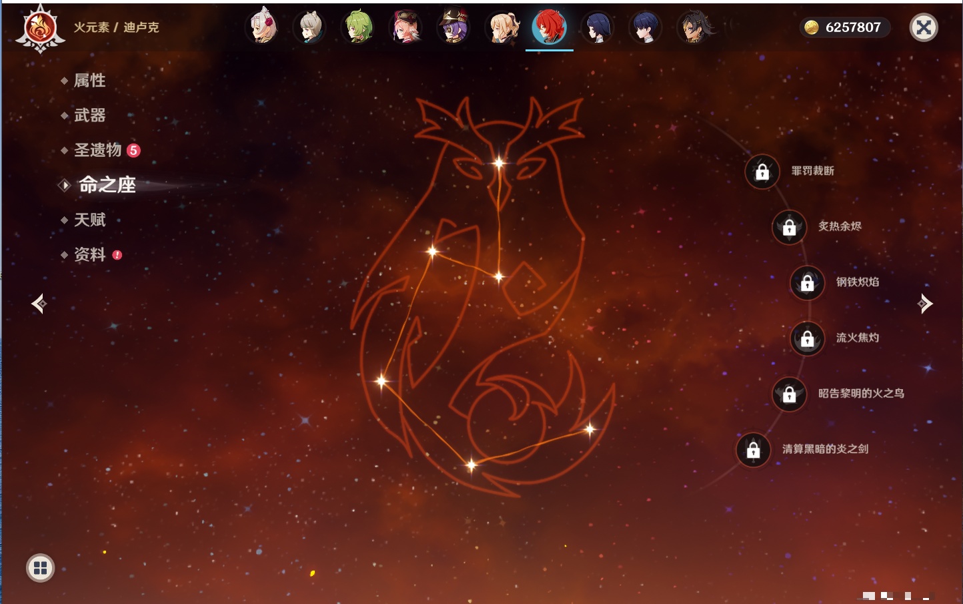Click the 流火焦灼 constellation label
This screenshot has width=963, height=604.
(858, 338)
